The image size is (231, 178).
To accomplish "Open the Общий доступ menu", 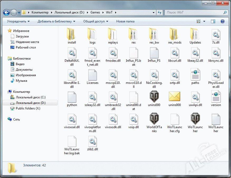I will coord(96,21).
